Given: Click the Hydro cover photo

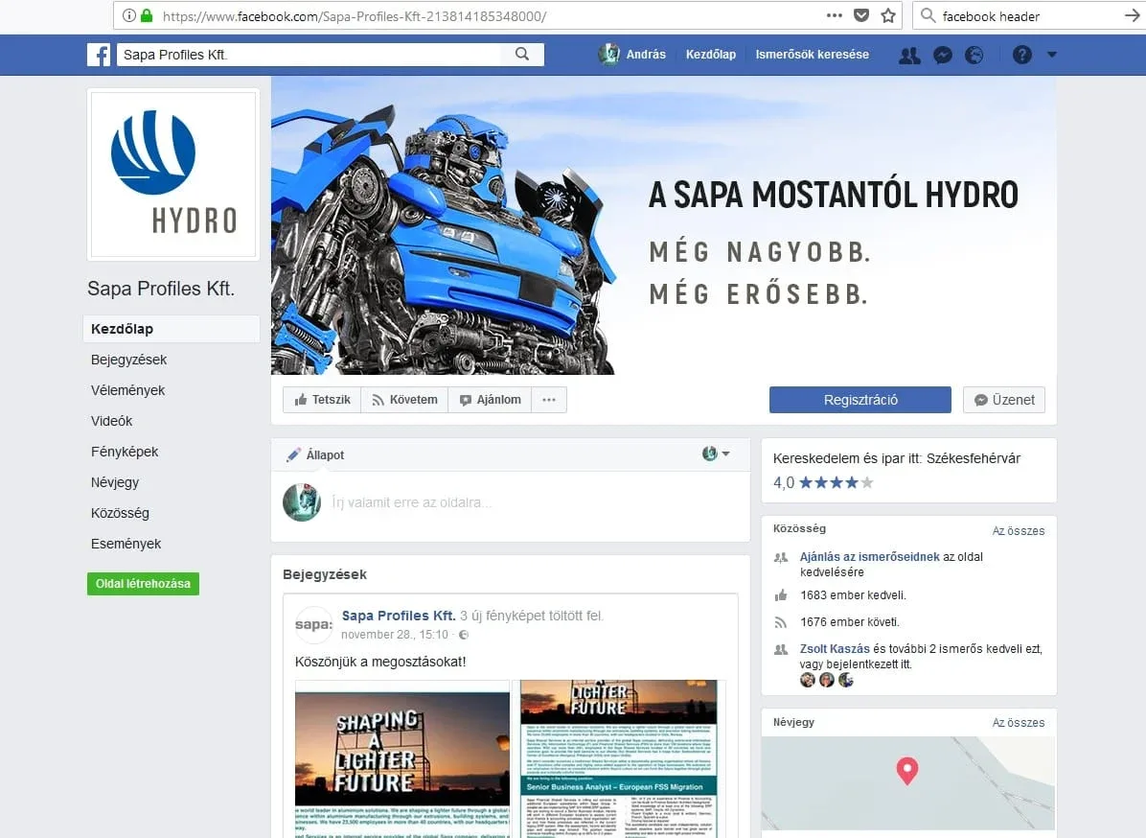Looking at the screenshot, I should click(x=664, y=226).
